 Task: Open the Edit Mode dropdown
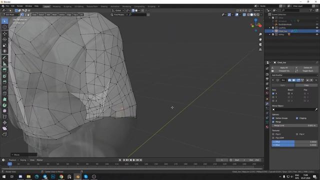tap(10, 14)
